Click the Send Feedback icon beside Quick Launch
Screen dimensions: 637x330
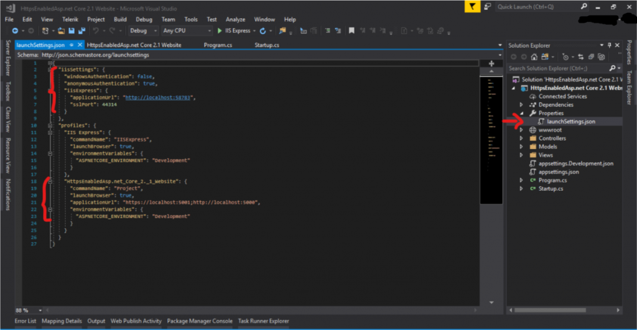pos(488,6)
